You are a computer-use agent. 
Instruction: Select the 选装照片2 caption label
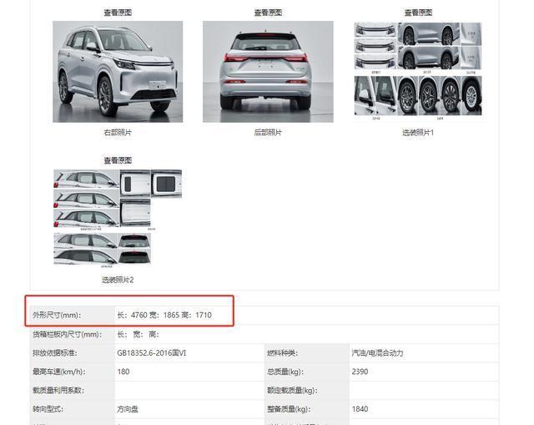pyautogui.click(x=118, y=280)
